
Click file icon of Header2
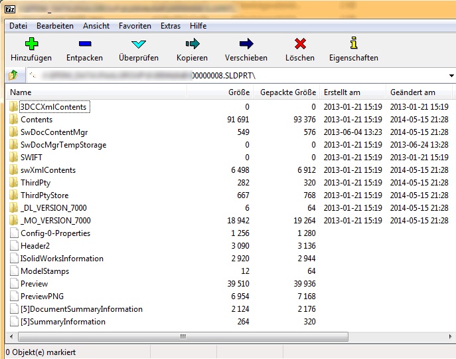pyautogui.click(x=14, y=245)
